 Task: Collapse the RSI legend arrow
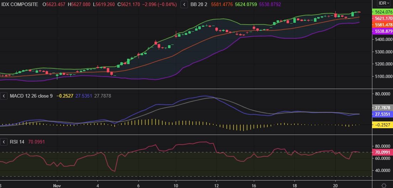[4, 142]
